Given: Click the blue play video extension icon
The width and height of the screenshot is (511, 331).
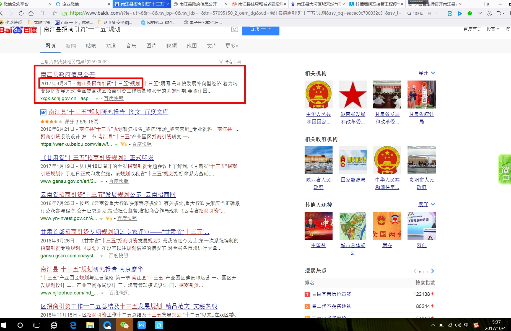Looking at the screenshot, I should (x=460, y=13).
